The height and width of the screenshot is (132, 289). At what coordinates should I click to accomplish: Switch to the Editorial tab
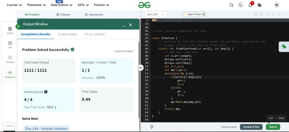(x=63, y=14)
